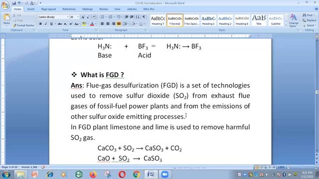319x179 pixels.
Task: Apply the Heading 1 style
Action: tap(208, 20)
